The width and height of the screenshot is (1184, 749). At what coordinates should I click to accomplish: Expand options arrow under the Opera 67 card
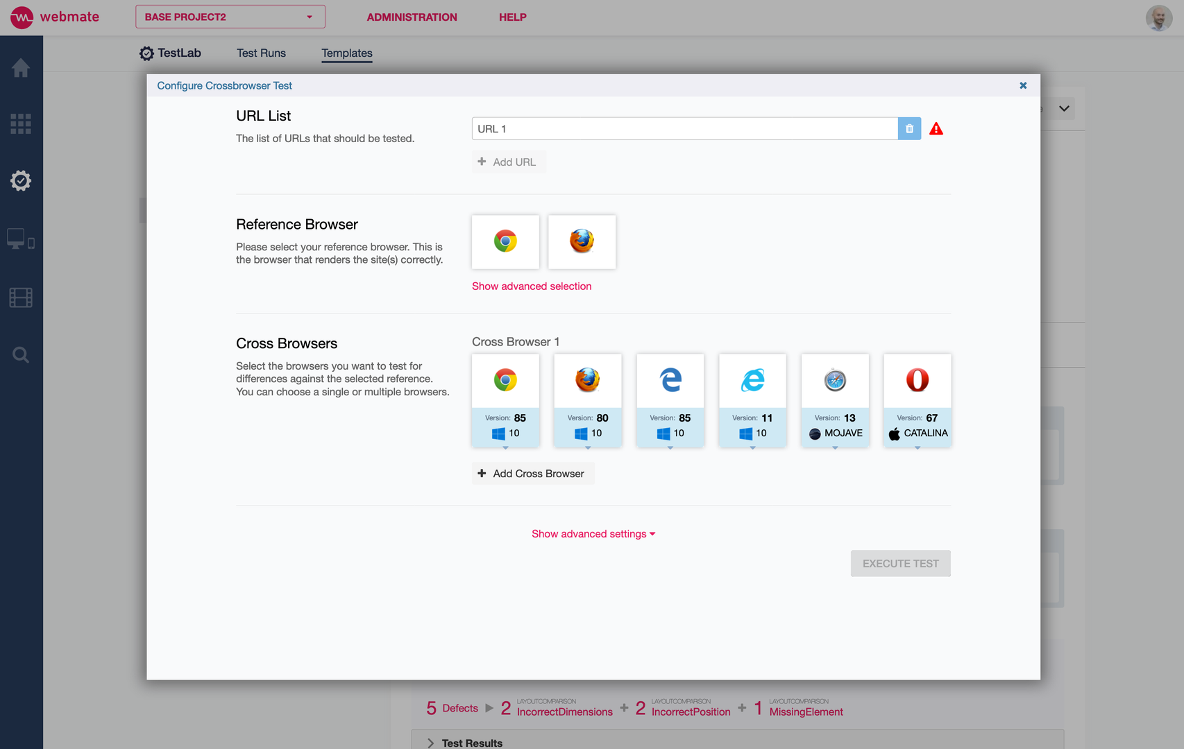(x=917, y=448)
